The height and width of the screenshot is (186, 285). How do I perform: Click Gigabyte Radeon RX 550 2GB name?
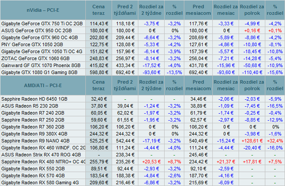tap(33, 169)
